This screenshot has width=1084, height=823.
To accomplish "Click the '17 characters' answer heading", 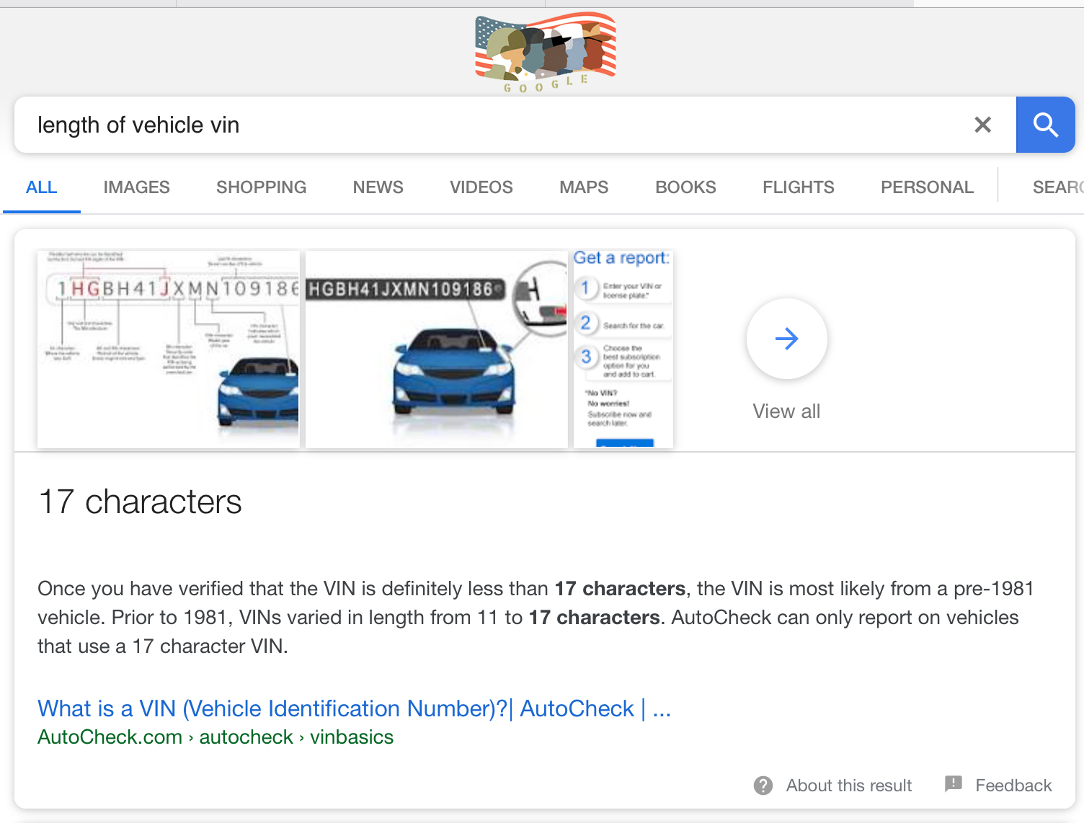I will point(141,502).
